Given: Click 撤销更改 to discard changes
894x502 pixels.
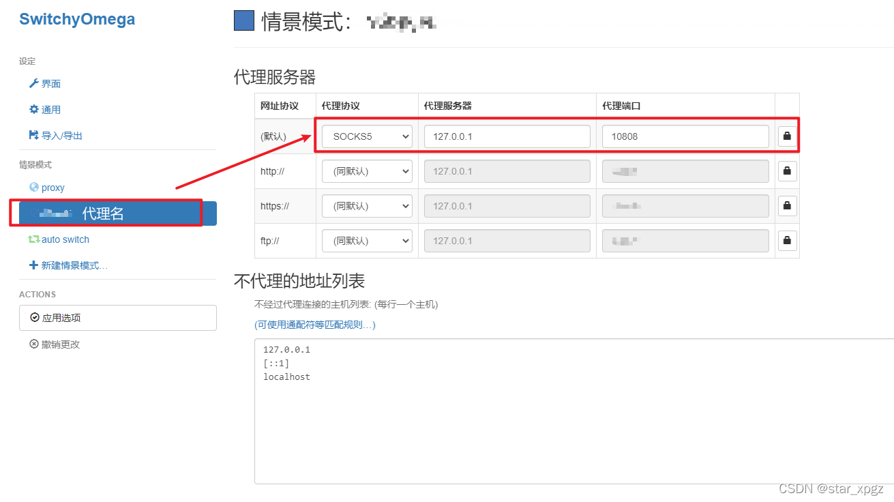Looking at the screenshot, I should (61, 344).
